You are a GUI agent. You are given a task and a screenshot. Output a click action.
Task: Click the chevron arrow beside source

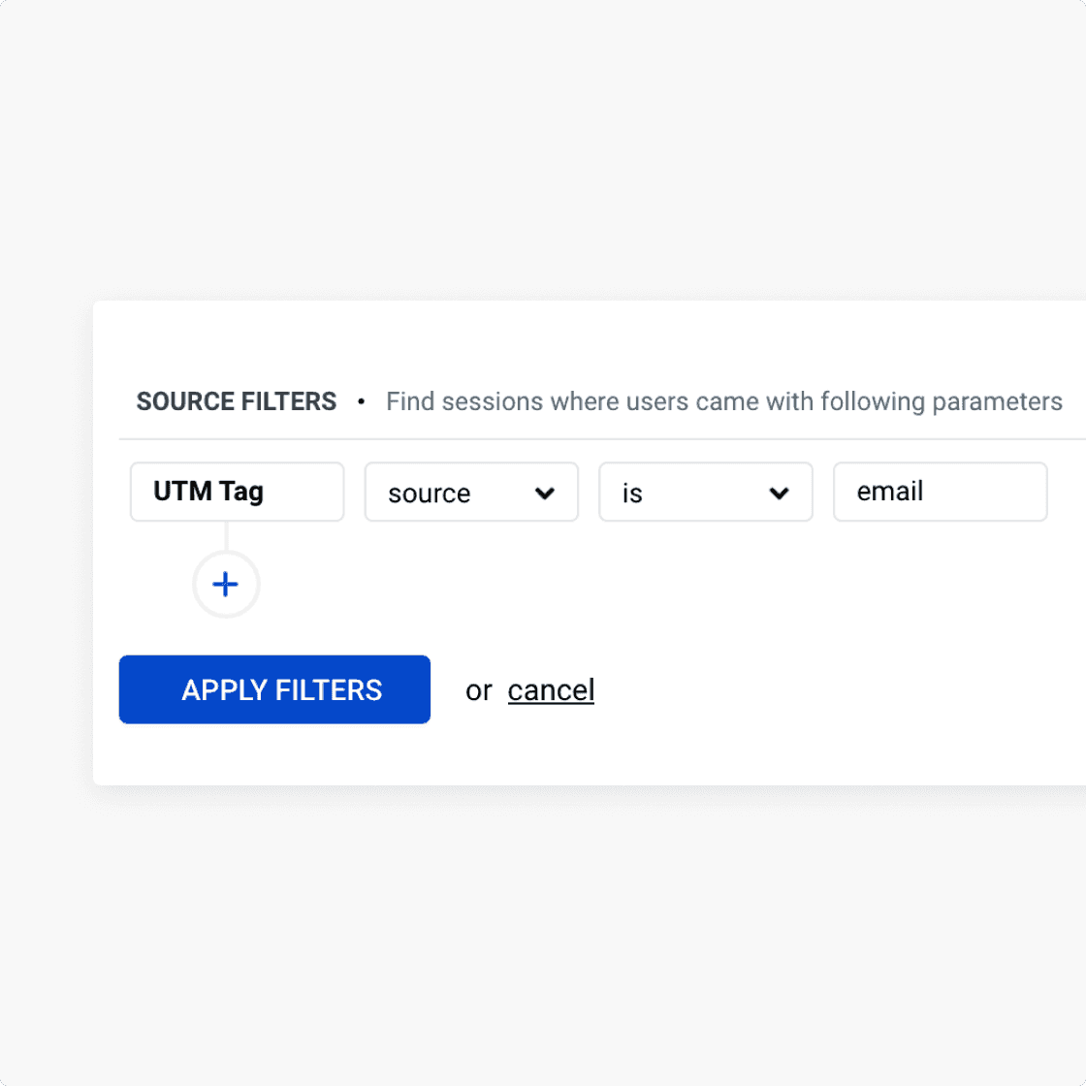click(545, 494)
